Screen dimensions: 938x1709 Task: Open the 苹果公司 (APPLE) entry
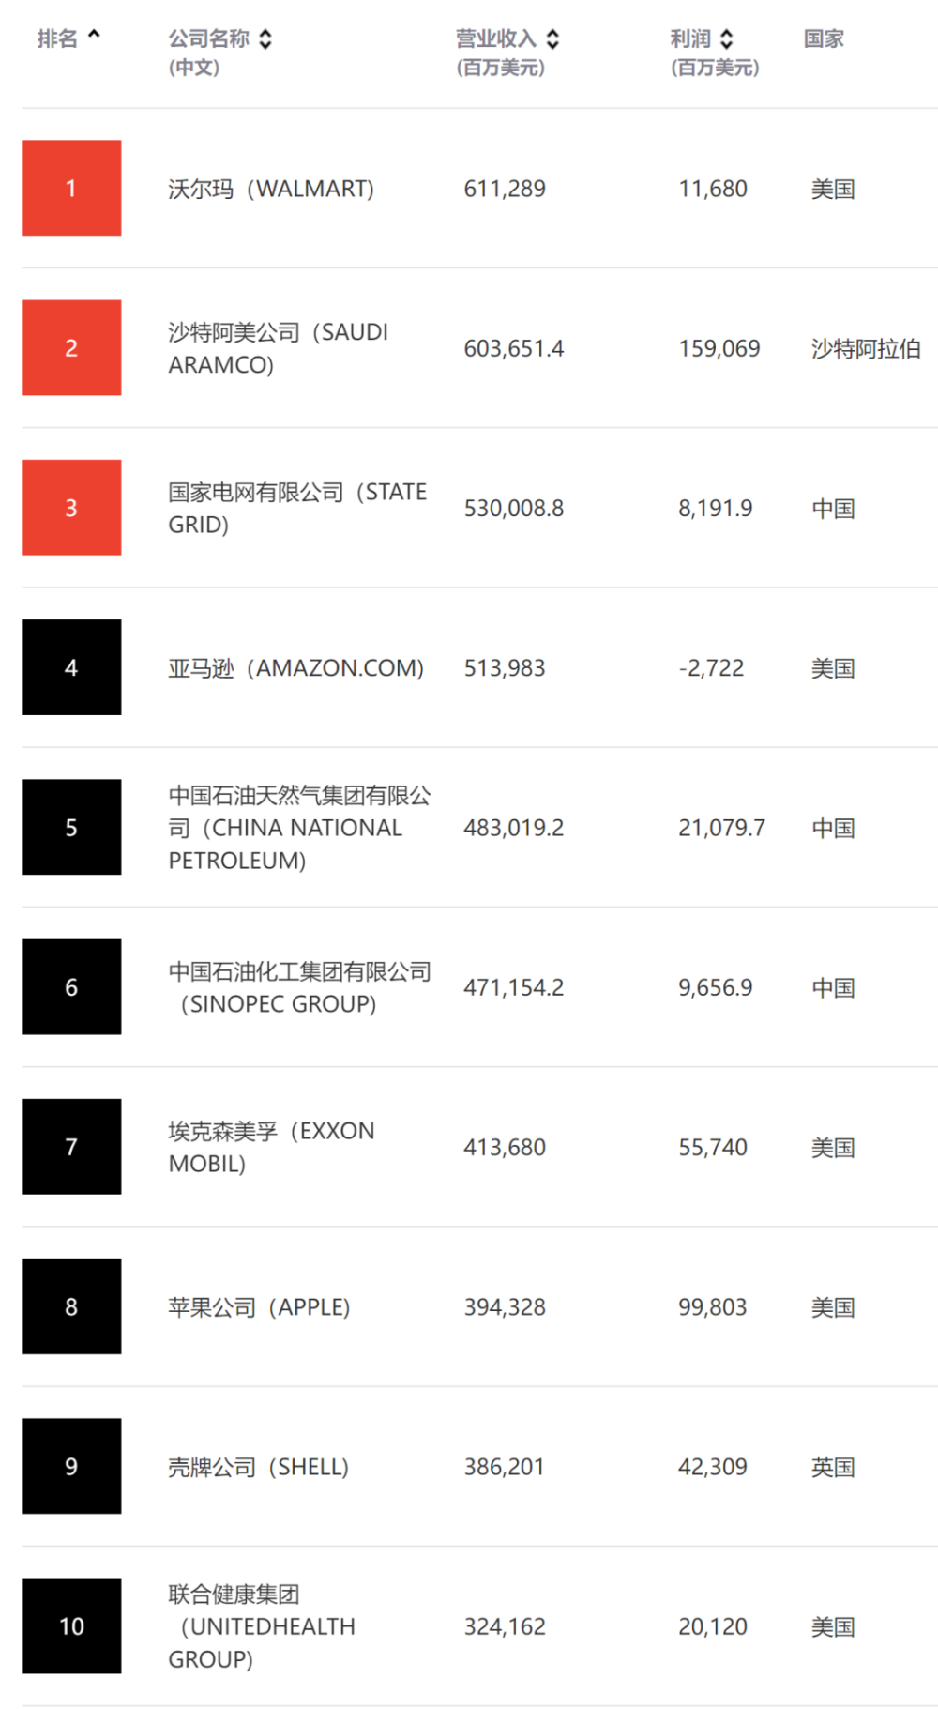pyautogui.click(x=260, y=1307)
